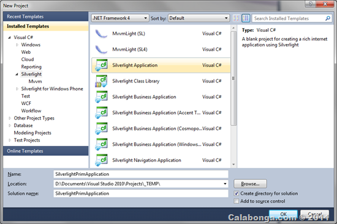Select the Cloud tree item

tap(28, 59)
